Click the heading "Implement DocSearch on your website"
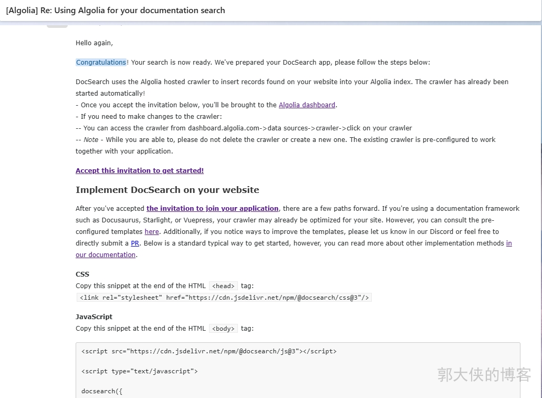 [168, 190]
